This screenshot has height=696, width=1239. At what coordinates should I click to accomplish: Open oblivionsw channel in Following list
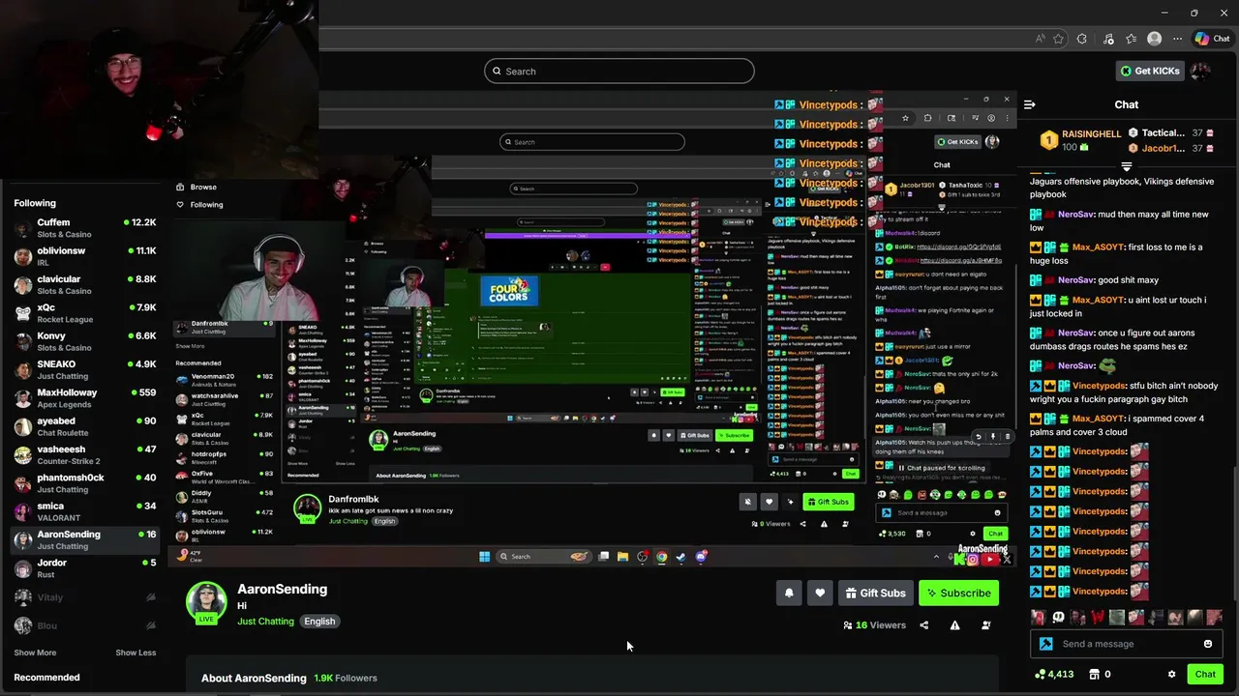pos(85,256)
